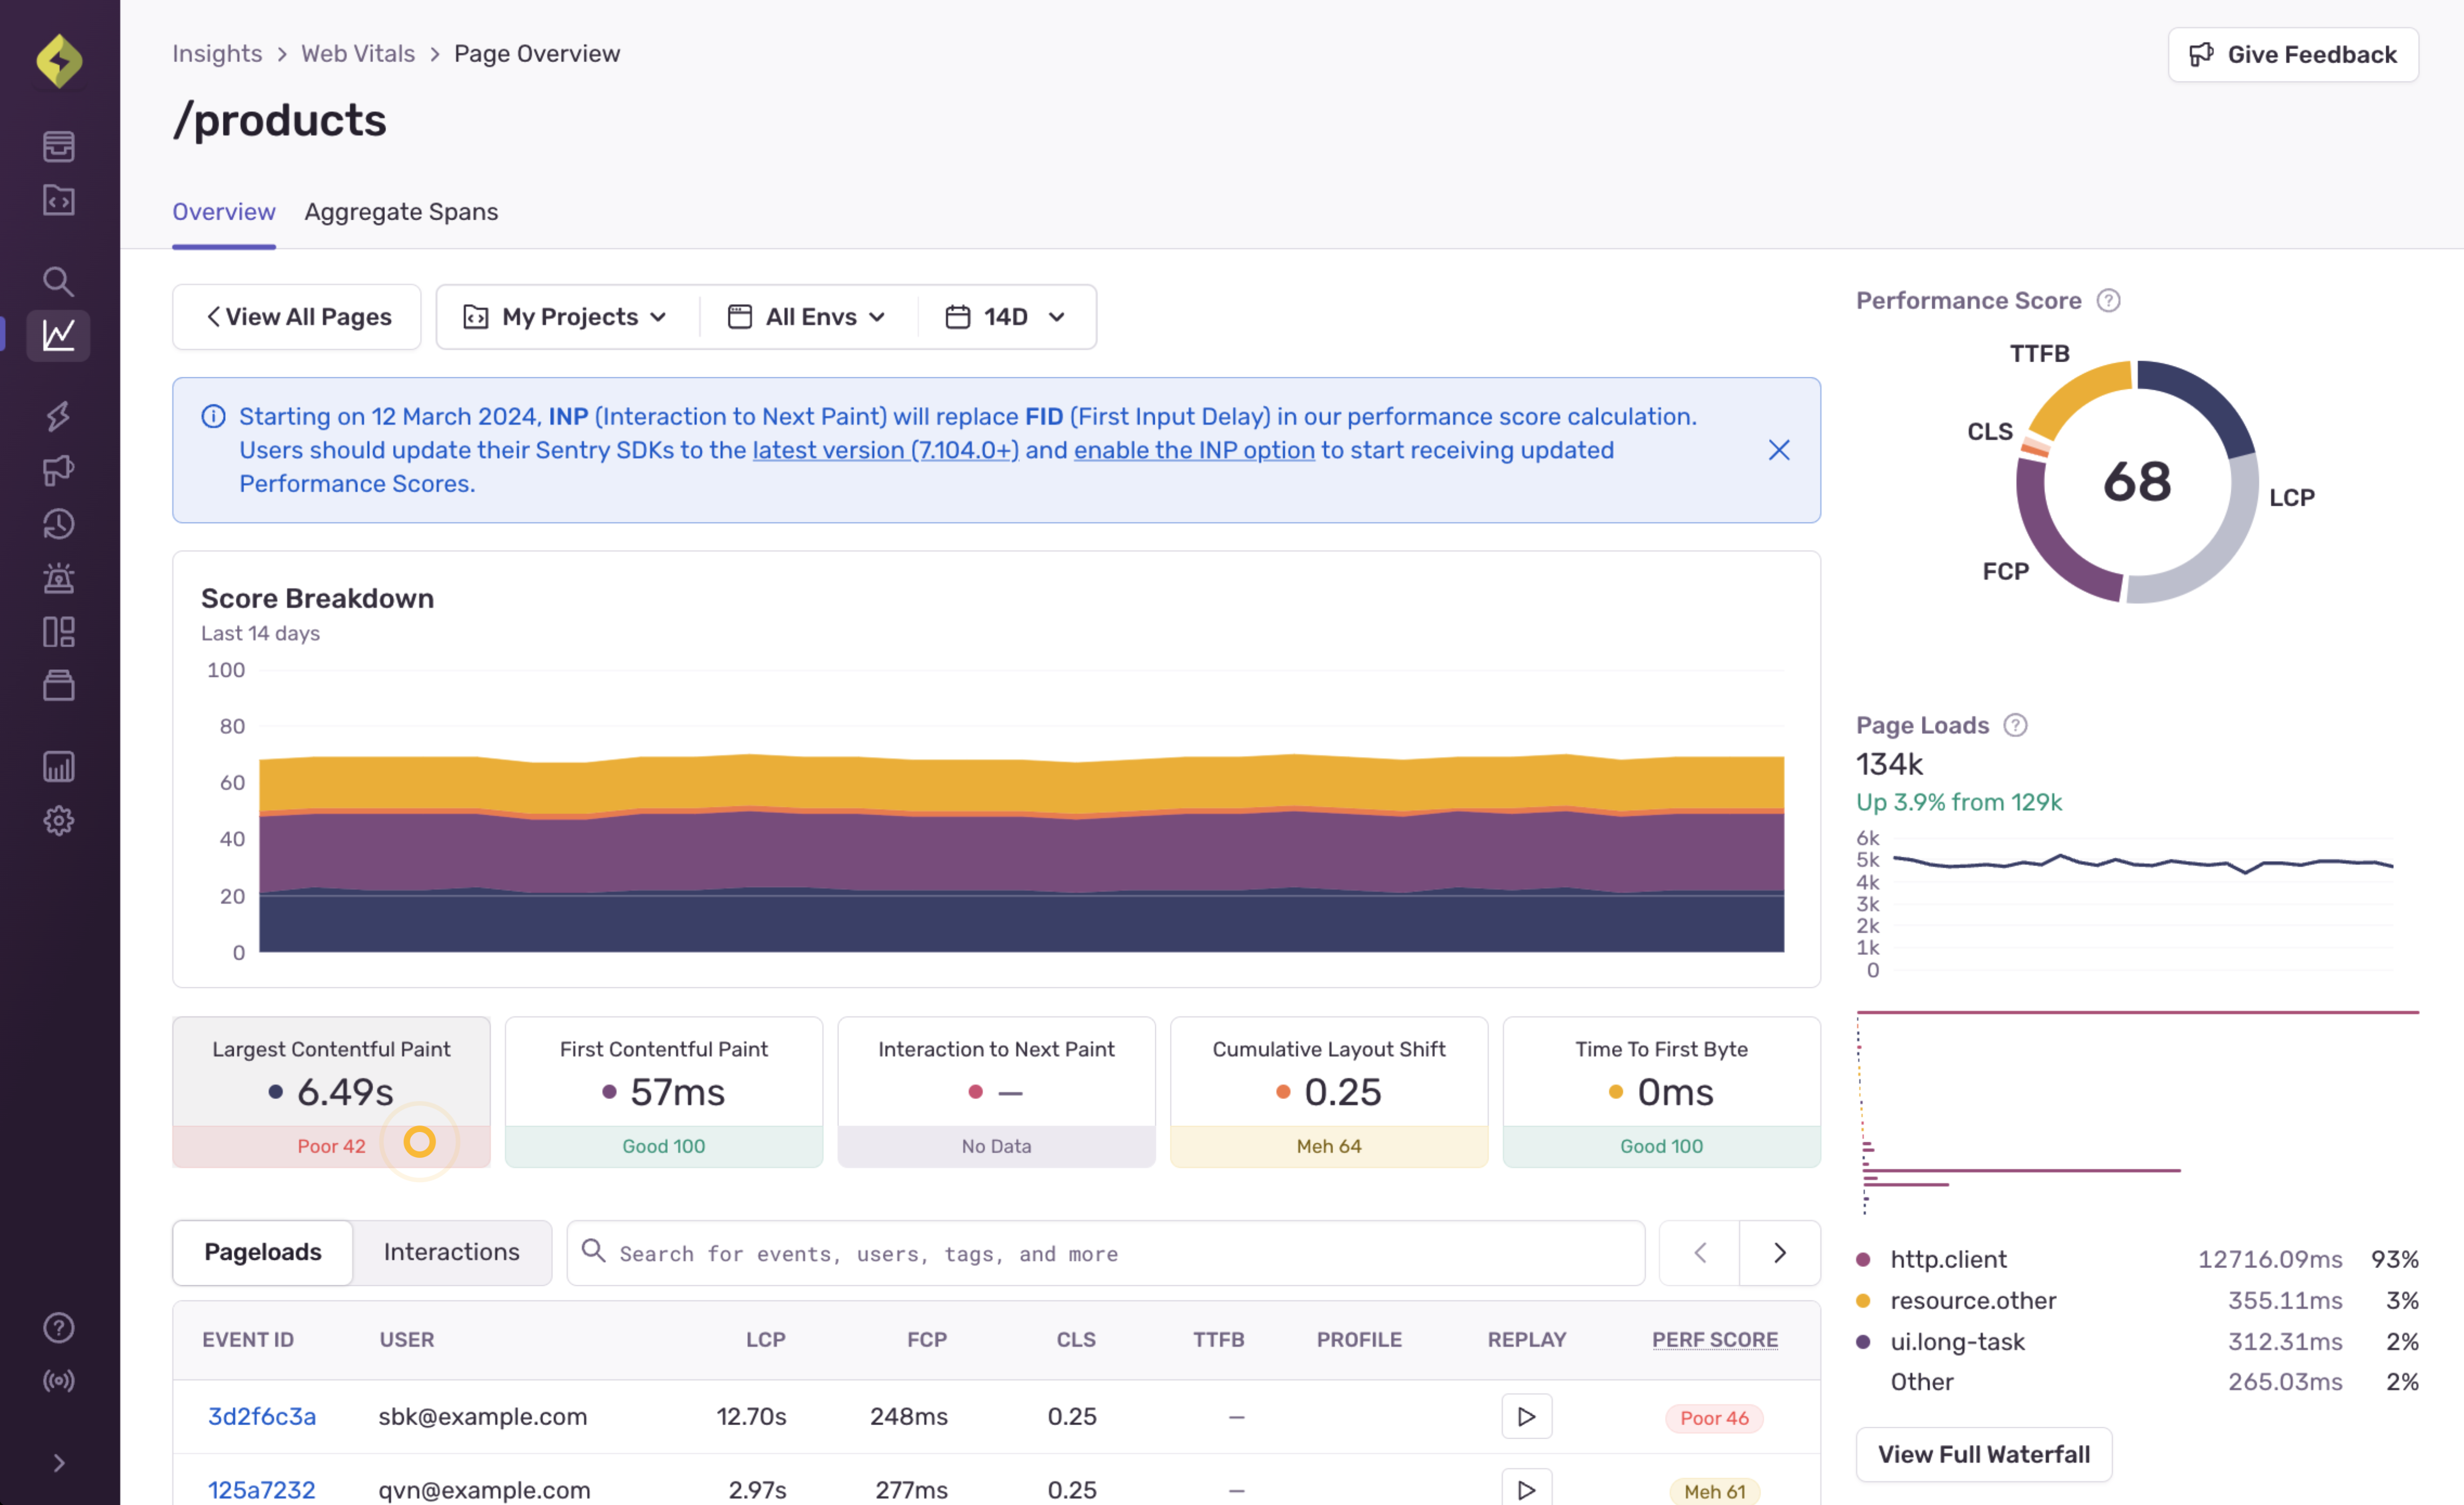
Task: Click the Sentry logo in sidebar
Action: [59, 61]
